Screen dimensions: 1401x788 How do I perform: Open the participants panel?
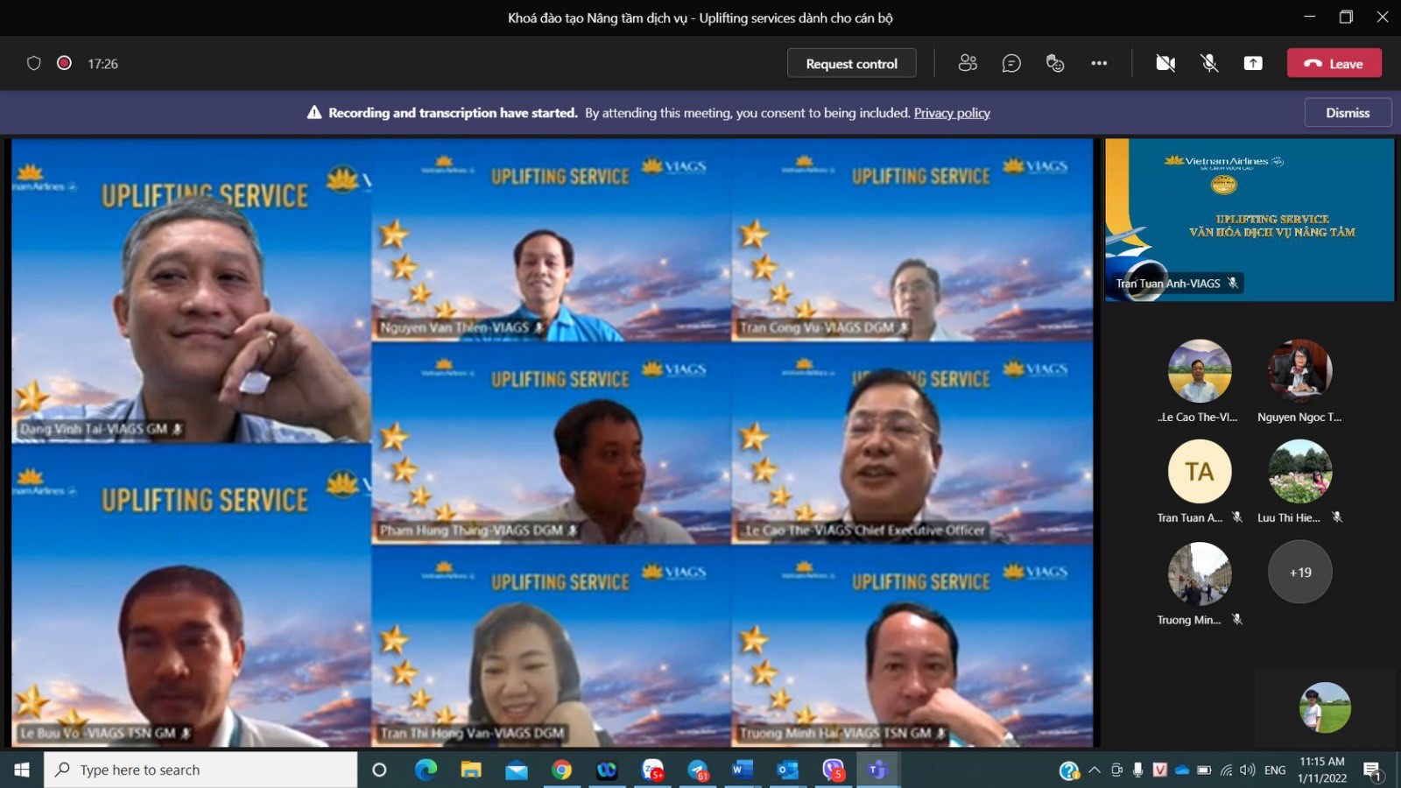[968, 63]
